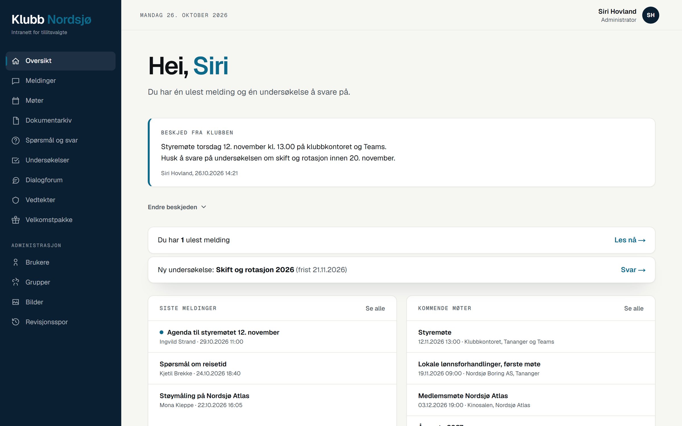The width and height of the screenshot is (682, 426).
Task: Click survey title Skift og rotasjon 2026
Action: click(255, 270)
